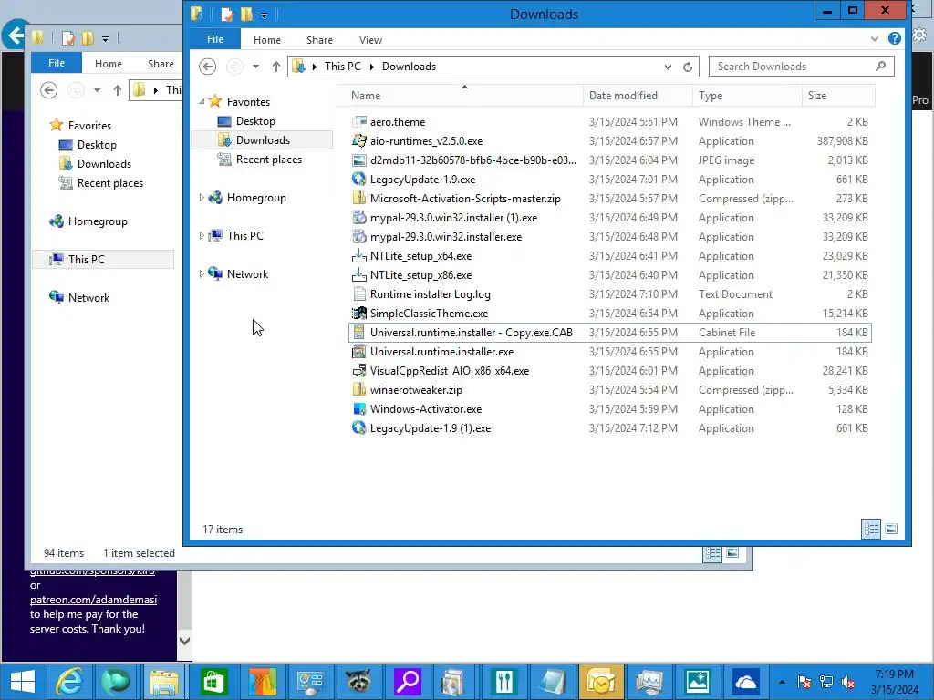The image size is (934, 700).
Task: Expand the breadcrumb arrow after This PC
Action: pyautogui.click(x=372, y=67)
